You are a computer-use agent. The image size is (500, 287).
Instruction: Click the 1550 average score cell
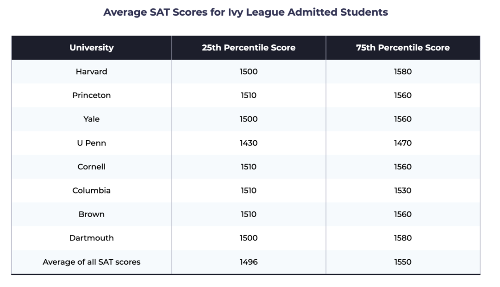click(x=402, y=262)
